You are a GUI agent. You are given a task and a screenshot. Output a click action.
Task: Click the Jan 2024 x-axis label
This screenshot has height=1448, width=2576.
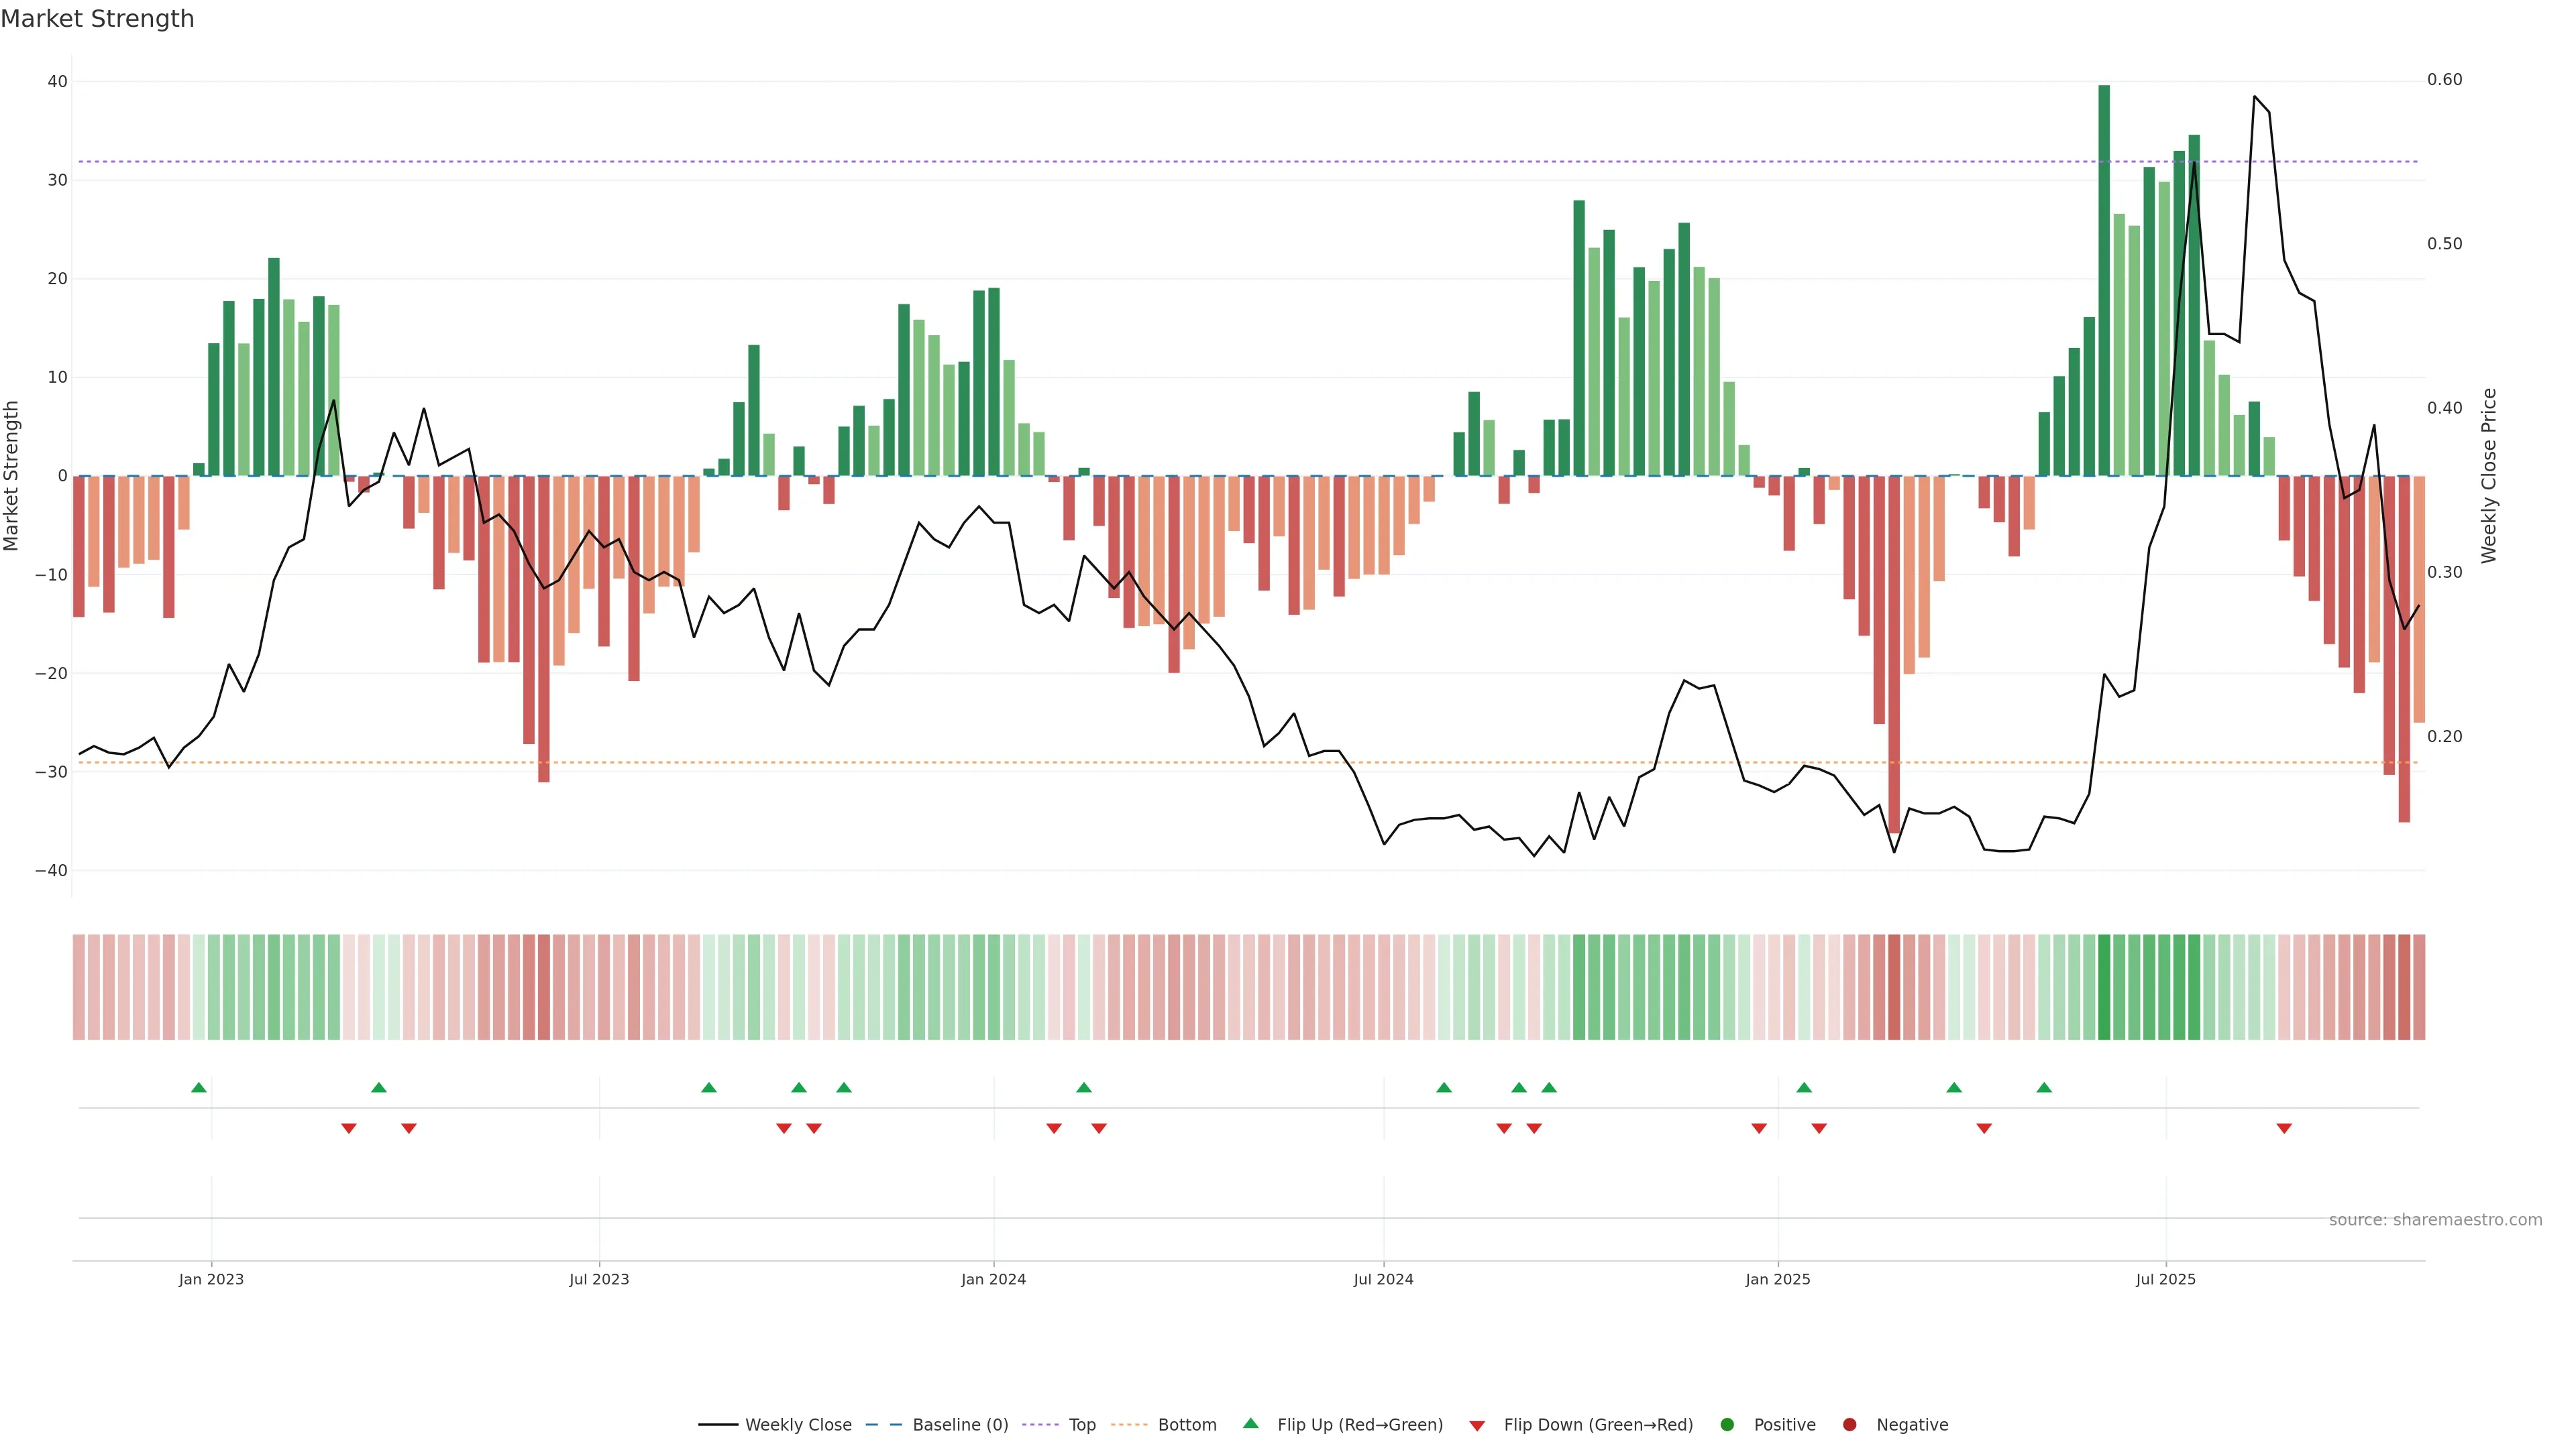coord(993,1279)
